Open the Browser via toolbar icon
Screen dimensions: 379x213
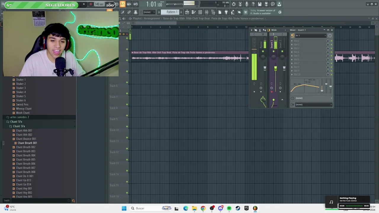pos(213,12)
